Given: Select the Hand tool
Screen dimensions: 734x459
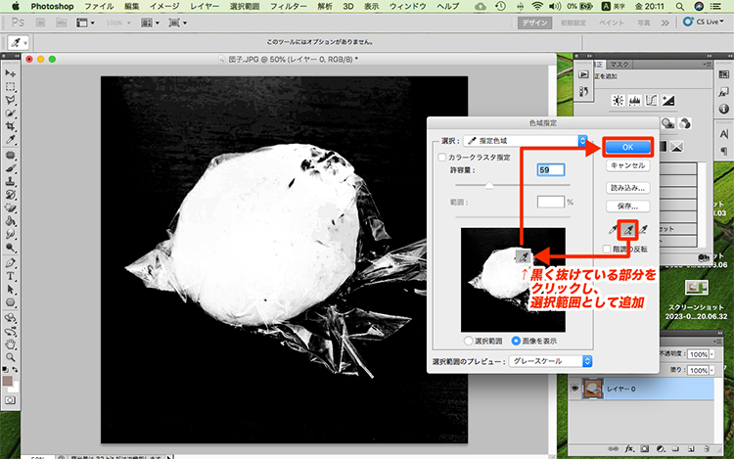Looking at the screenshot, I should click(x=11, y=344).
